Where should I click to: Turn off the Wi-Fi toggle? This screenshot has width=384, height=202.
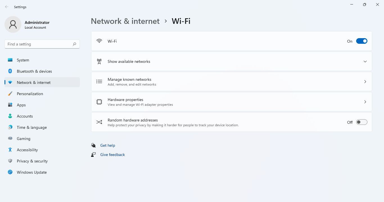point(362,41)
